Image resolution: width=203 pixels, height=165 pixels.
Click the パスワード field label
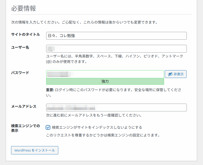[20, 73]
